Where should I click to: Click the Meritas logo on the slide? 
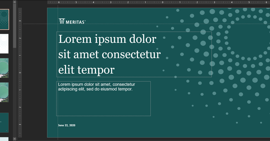click(x=72, y=21)
